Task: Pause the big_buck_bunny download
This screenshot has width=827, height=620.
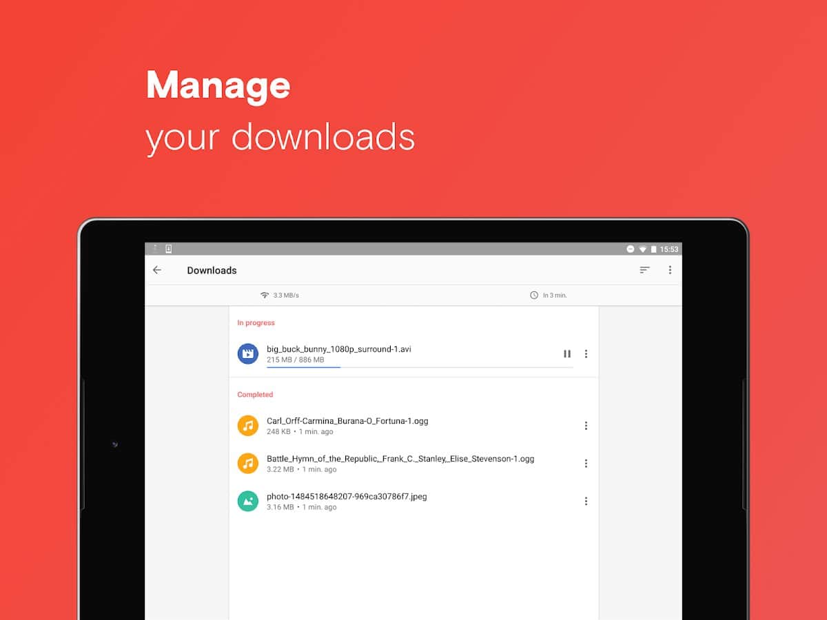Action: pyautogui.click(x=567, y=353)
